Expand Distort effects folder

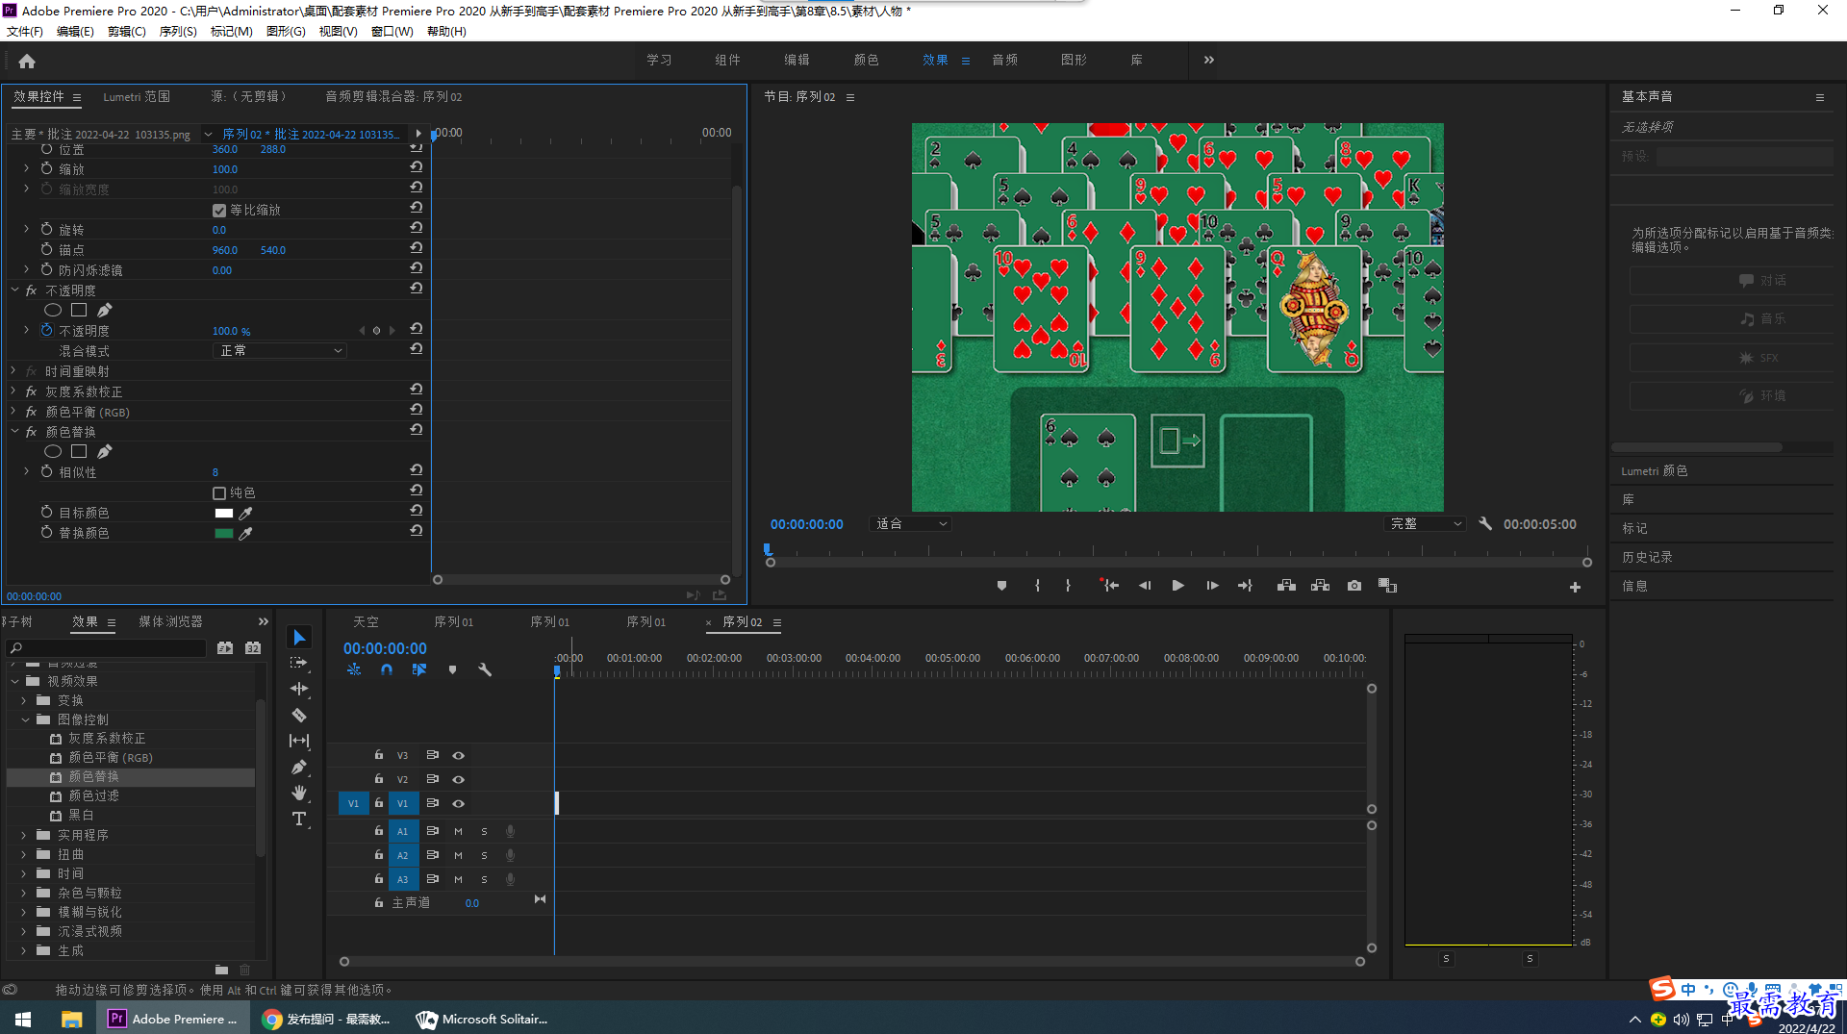click(23, 854)
